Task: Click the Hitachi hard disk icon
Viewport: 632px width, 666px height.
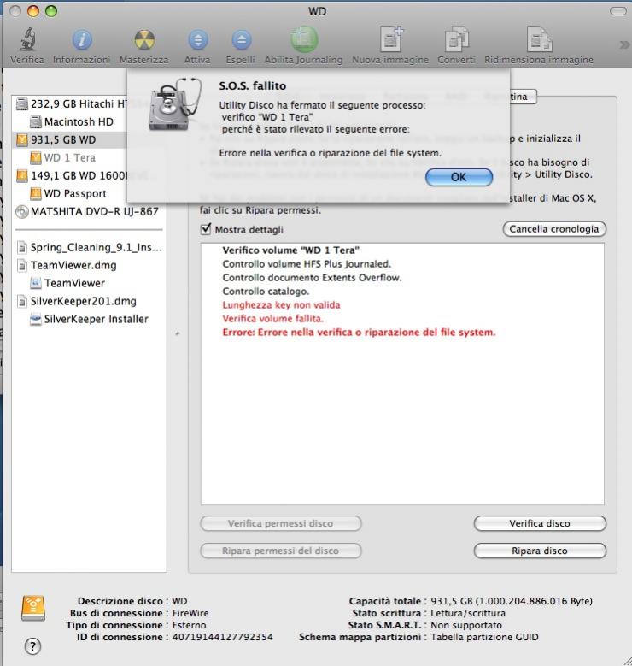Action: (x=21, y=103)
